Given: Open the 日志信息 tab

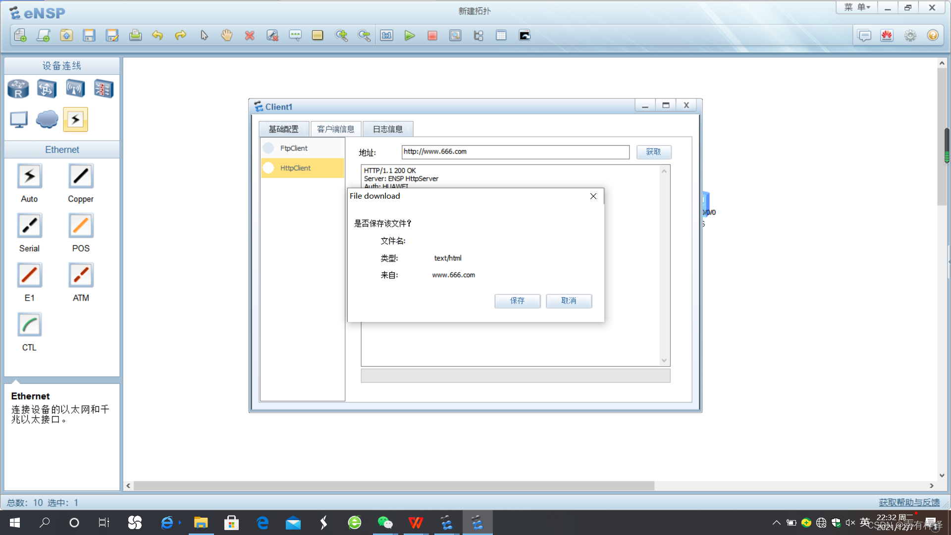Looking at the screenshot, I should [x=388, y=129].
